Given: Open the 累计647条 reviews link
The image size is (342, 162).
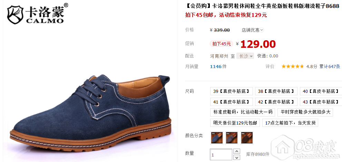Looking at the screenshot, I should click(x=330, y=66).
